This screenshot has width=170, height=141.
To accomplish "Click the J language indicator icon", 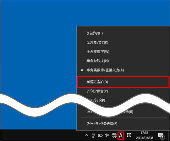I will [129, 135].
